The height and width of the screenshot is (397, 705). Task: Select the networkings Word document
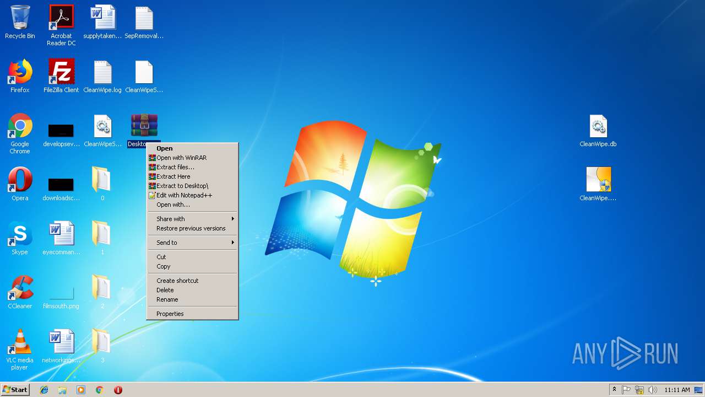coord(61,346)
